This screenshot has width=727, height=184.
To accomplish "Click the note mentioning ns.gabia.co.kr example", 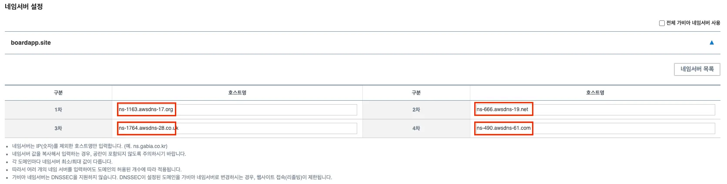I will point(90,146).
